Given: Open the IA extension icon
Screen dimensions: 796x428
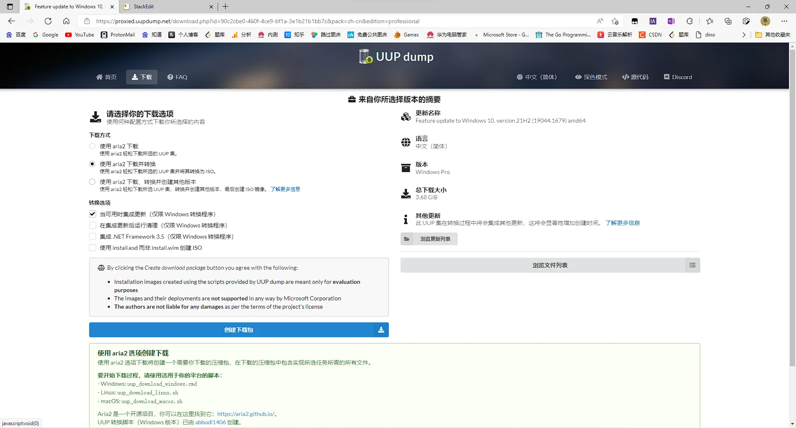Looking at the screenshot, I should (653, 21).
